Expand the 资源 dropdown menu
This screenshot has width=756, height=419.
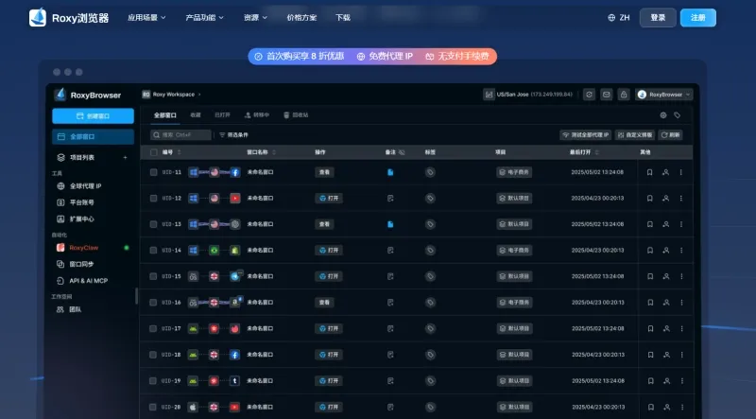click(255, 17)
